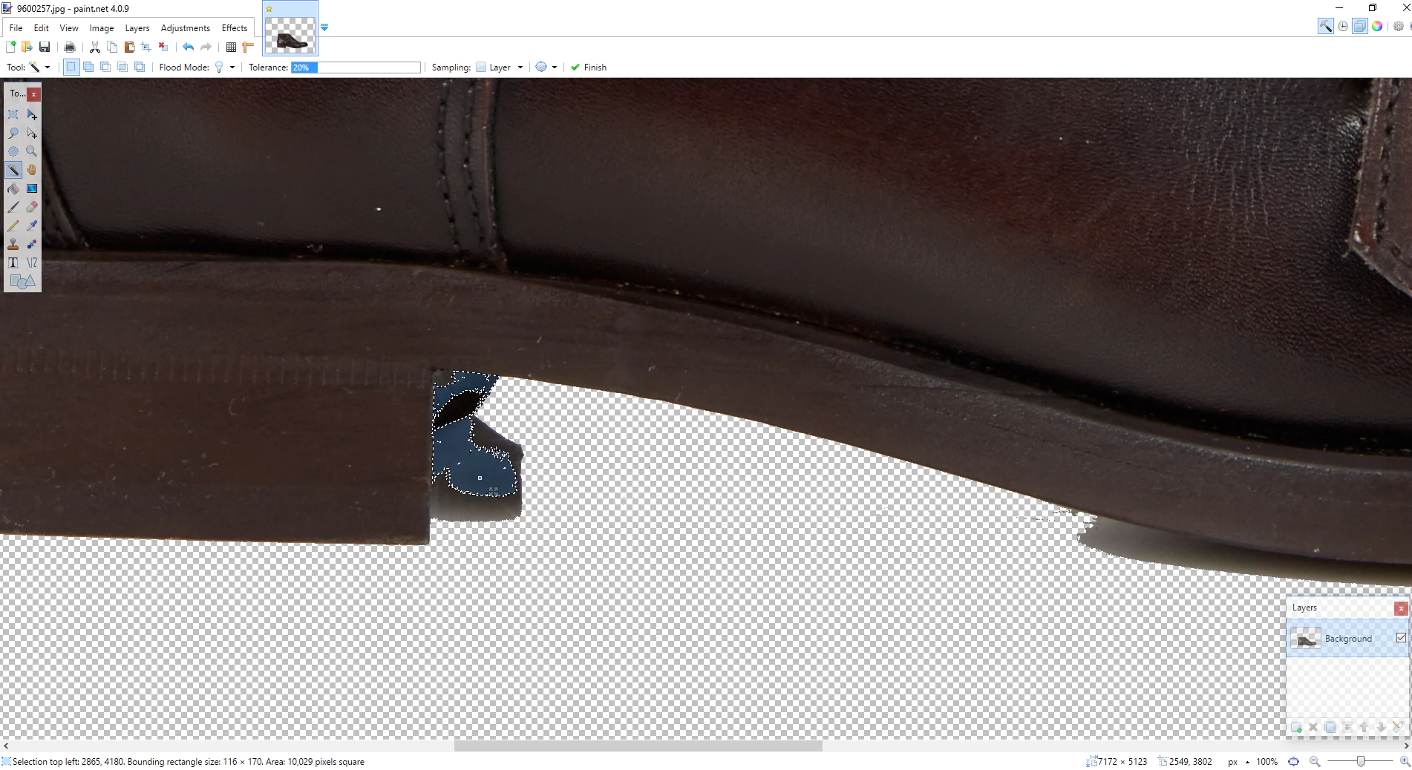
Task: Toggle the pixel grid
Action: click(x=231, y=47)
